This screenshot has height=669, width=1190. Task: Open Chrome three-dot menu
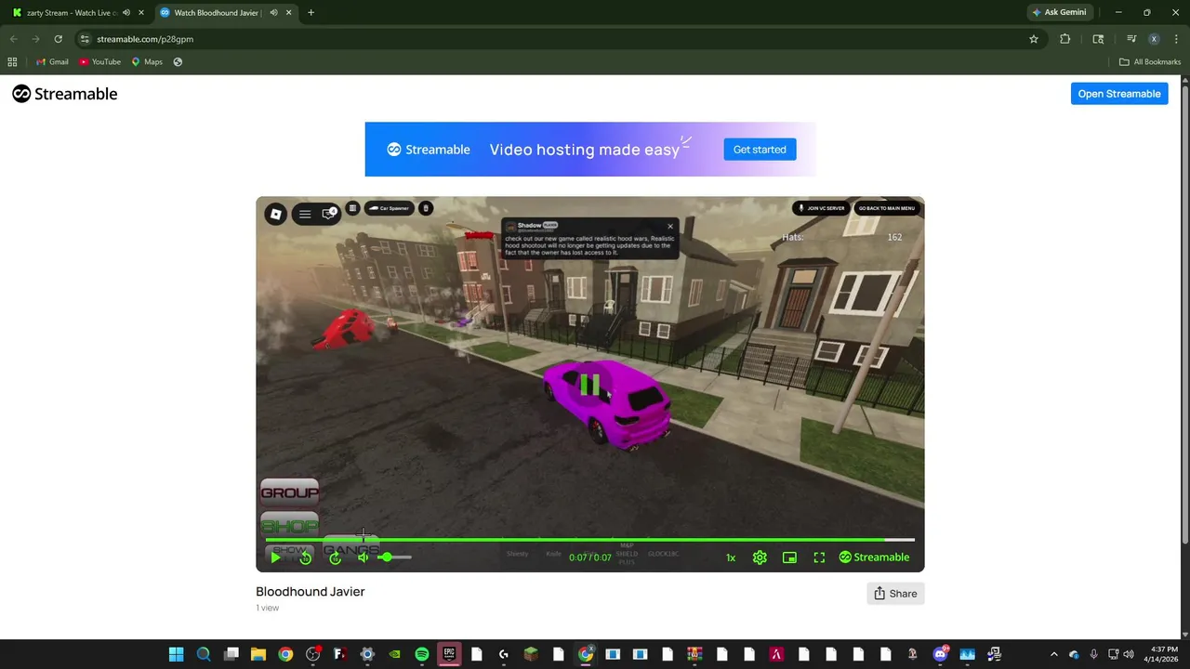[1175, 39]
